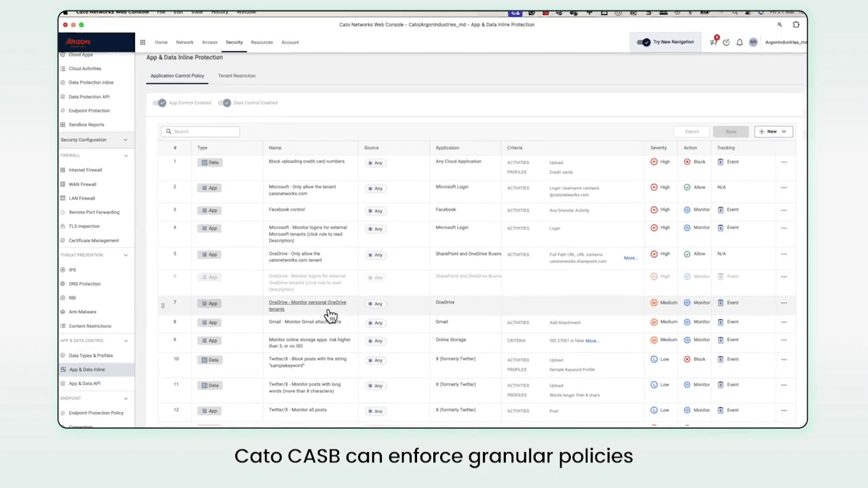Click row 1 Source Any chip
Image resolution: width=868 pixels, height=488 pixels.
375,163
